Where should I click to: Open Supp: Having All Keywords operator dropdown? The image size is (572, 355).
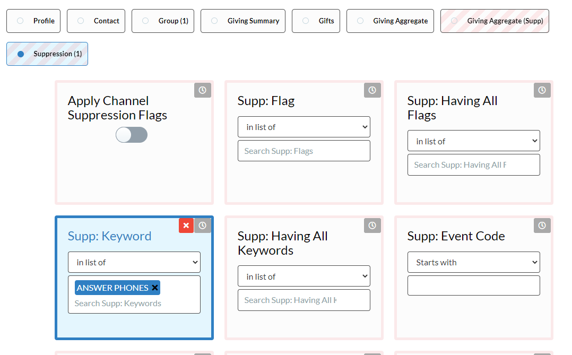point(304,276)
